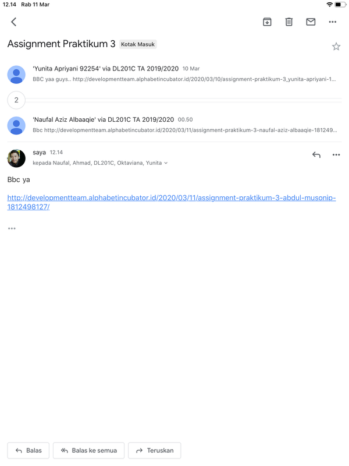Open top toolbar more options menu

click(x=332, y=22)
